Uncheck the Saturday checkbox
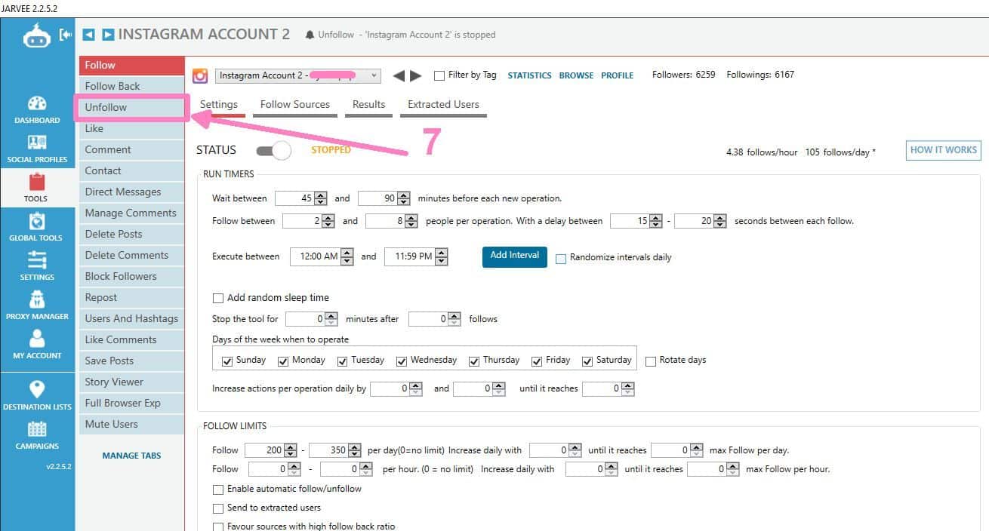Viewport: 989px width, 531px height. pos(587,361)
